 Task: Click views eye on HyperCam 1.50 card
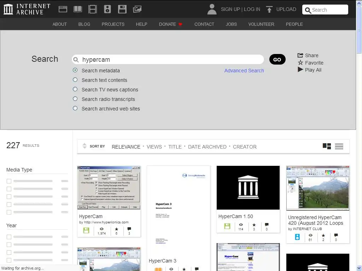tap(241, 225)
